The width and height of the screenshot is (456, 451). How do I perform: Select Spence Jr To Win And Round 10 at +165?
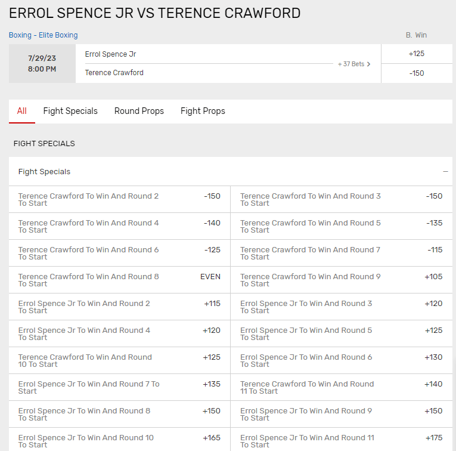point(120,440)
